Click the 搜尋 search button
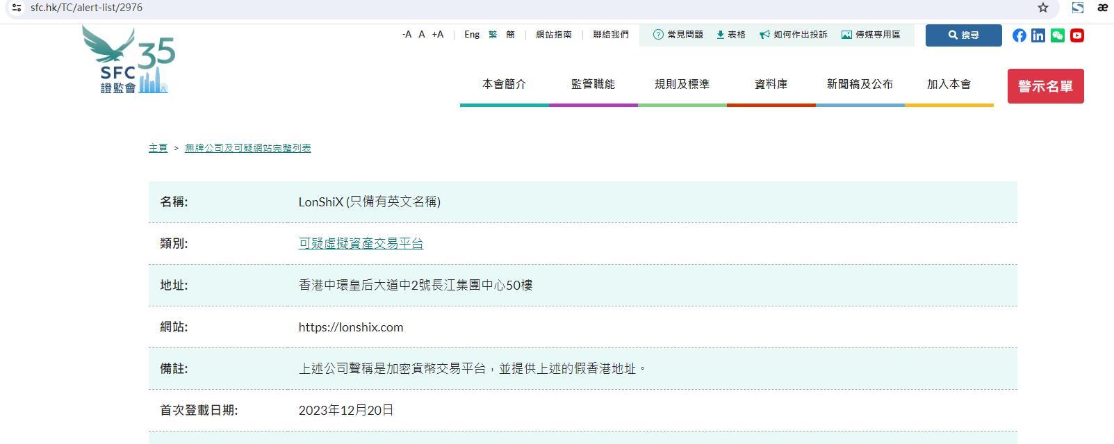 [963, 35]
